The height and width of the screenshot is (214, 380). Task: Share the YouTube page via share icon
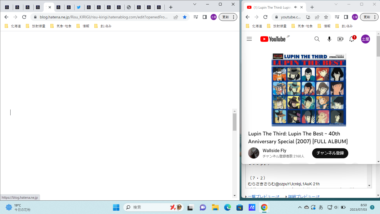click(317, 17)
